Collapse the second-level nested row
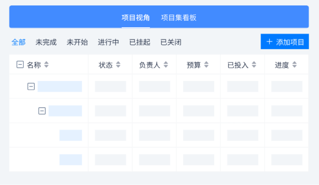The width and height of the screenshot is (319, 185). (x=42, y=111)
